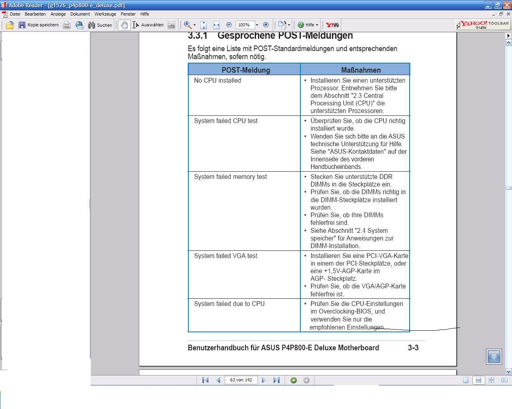Click the 'No CPU installed' table cell
Viewport: 512px width, 409px height.
pos(244,95)
